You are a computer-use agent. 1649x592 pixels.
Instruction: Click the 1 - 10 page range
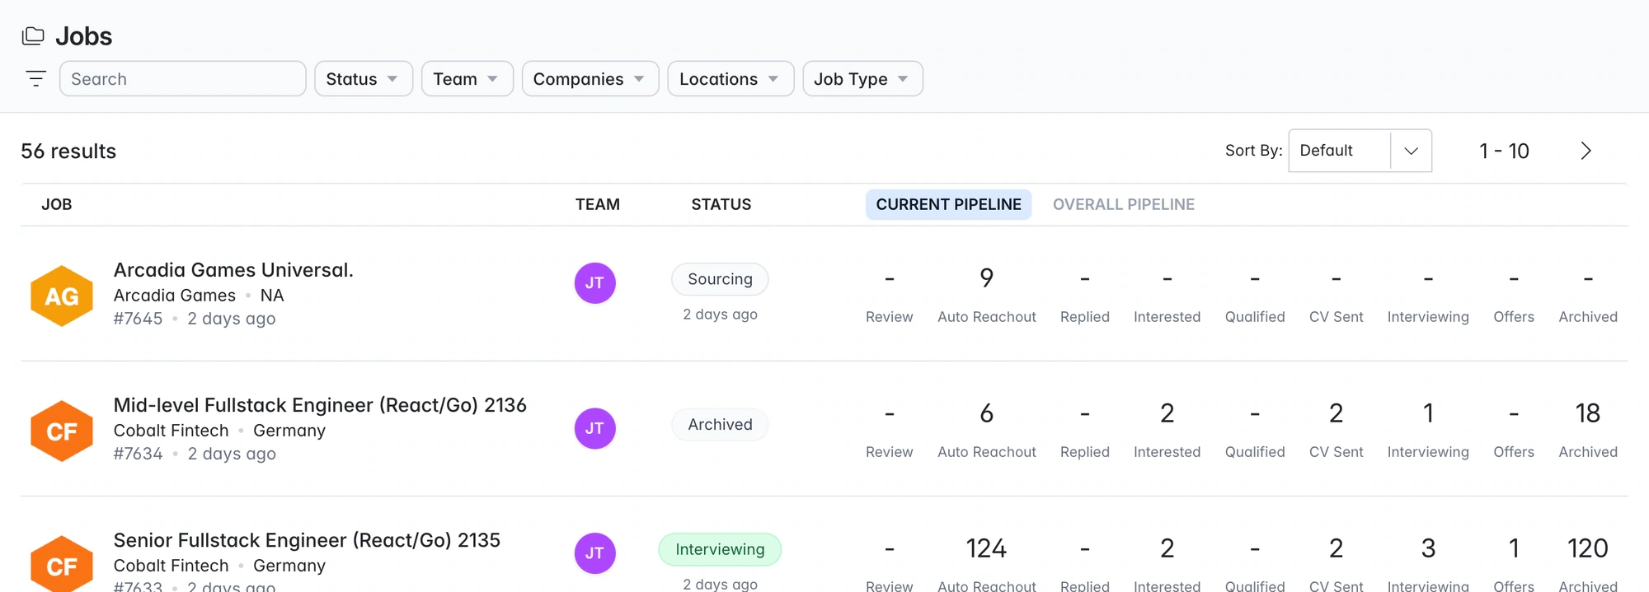[1504, 151]
